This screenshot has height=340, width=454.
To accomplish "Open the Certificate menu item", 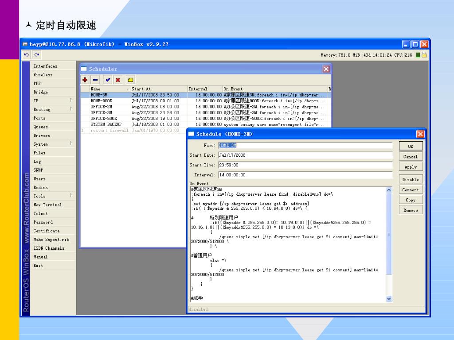I will [52, 231].
